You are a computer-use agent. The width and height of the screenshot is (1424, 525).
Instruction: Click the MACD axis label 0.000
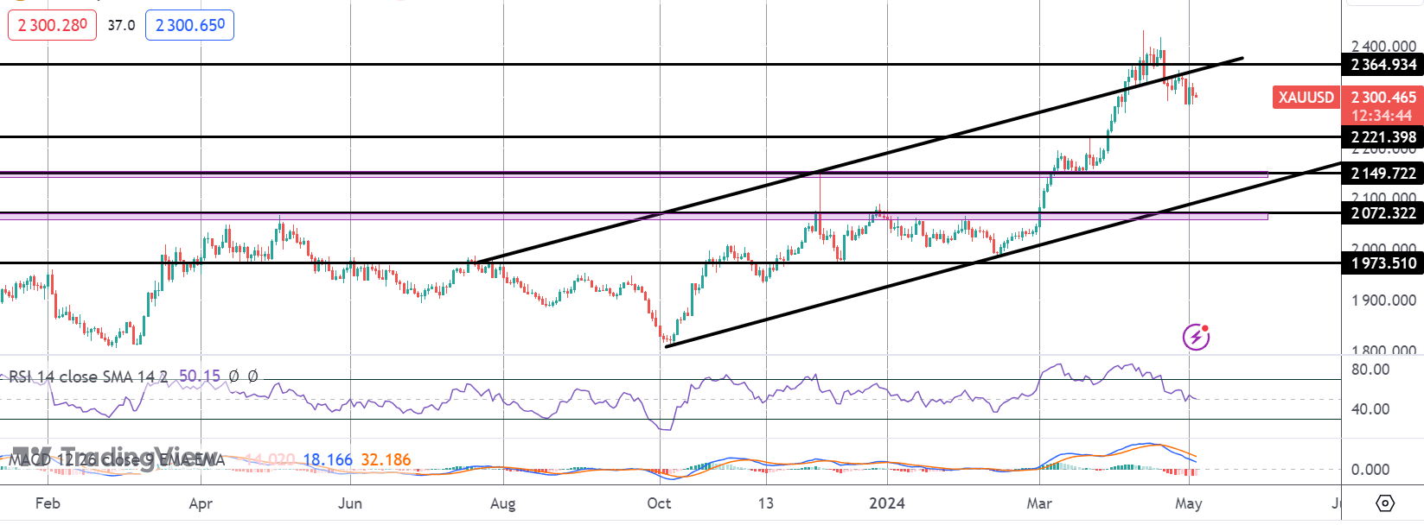pos(1370,470)
